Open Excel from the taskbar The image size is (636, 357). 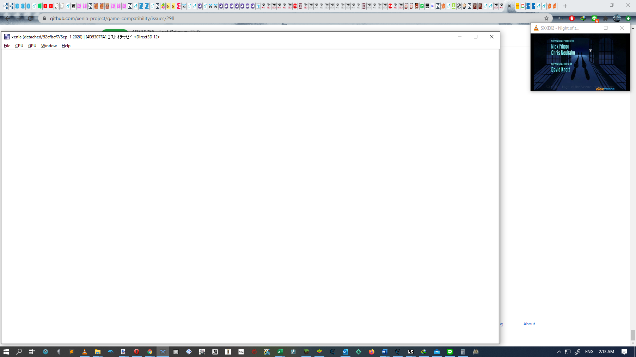pos(280,352)
